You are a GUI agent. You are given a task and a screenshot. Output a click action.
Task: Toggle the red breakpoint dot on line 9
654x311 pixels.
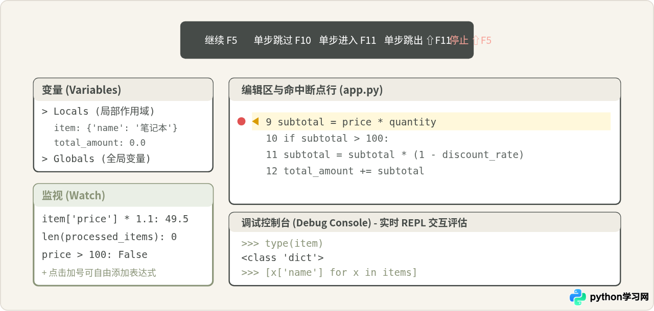242,121
